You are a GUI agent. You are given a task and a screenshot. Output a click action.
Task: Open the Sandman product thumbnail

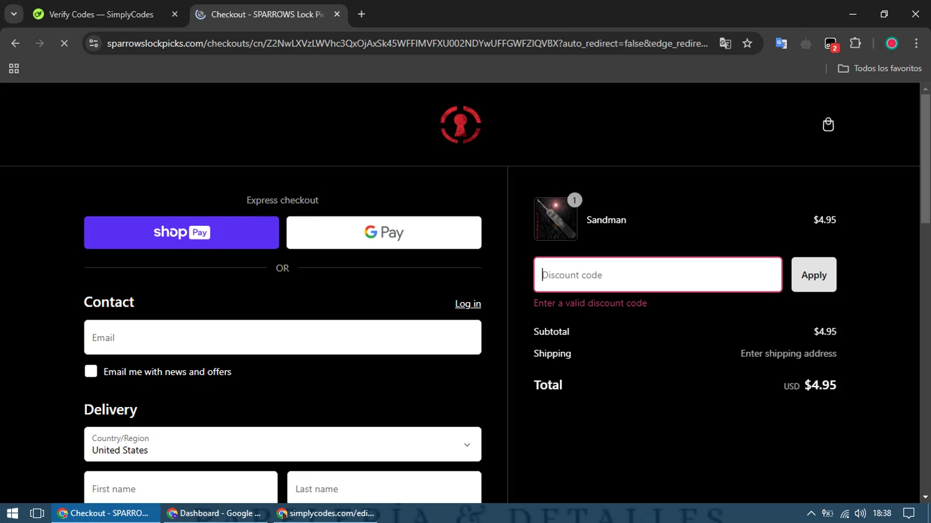pos(555,219)
